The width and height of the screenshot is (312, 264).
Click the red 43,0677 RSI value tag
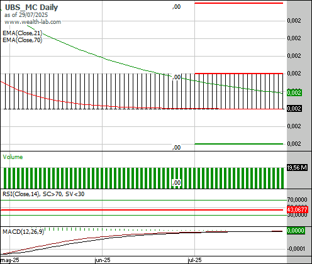[298, 209]
